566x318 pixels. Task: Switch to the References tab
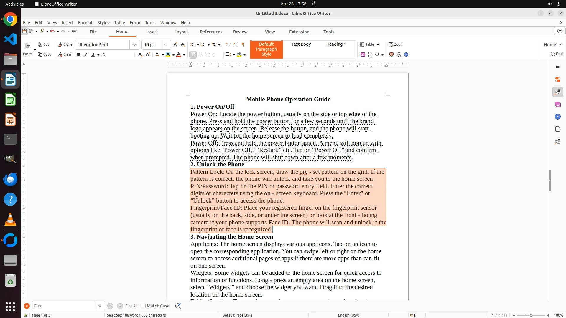point(211,32)
